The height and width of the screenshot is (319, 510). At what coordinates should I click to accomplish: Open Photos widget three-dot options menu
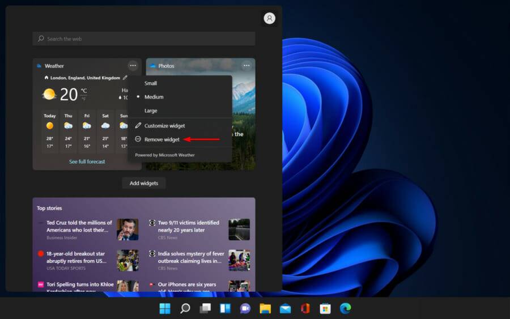[246, 66]
